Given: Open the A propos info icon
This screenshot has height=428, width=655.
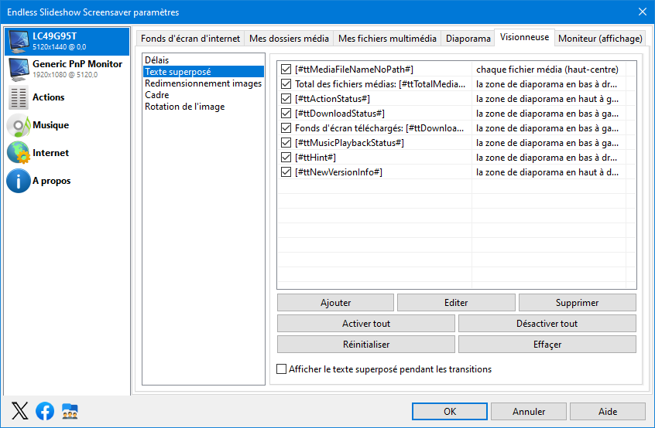Looking at the screenshot, I should click(x=19, y=181).
